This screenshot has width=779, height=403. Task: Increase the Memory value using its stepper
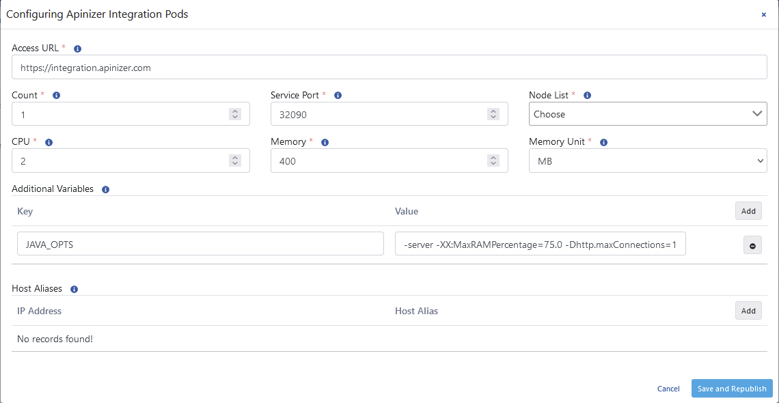(x=493, y=157)
